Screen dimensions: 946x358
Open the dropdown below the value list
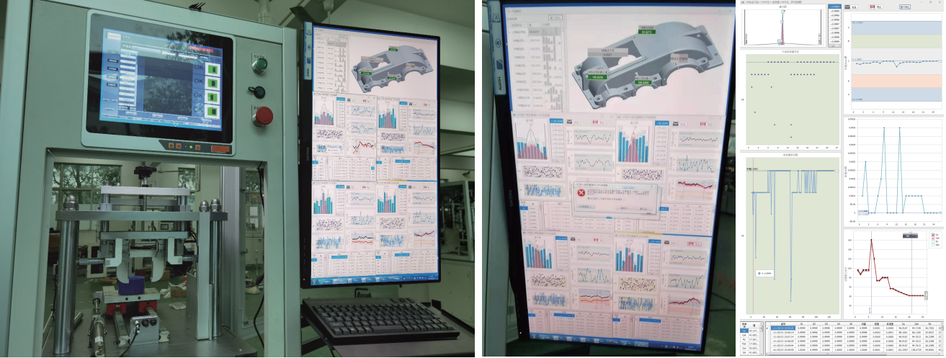point(834,45)
